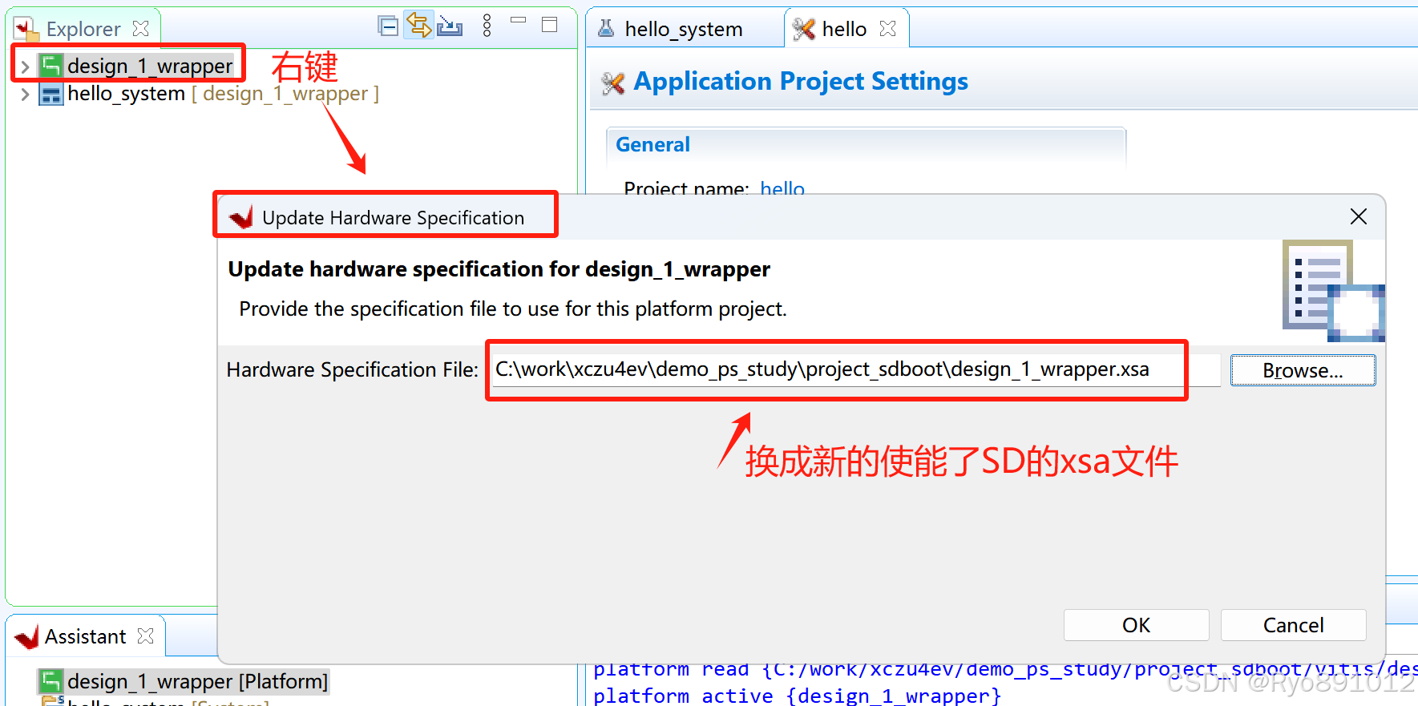Click 'platform active {design_1_wrapper}' console line
Image resolution: width=1418 pixels, height=706 pixels.
797,696
